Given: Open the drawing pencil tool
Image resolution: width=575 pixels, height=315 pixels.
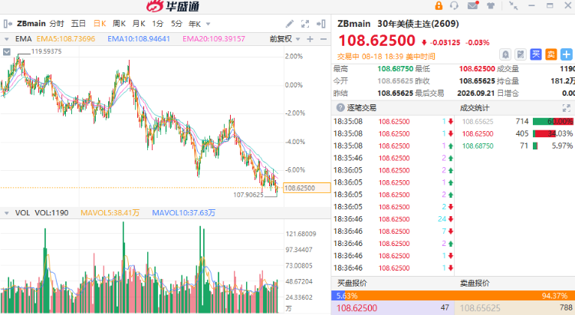Looking at the screenshot, I should click(x=290, y=24).
